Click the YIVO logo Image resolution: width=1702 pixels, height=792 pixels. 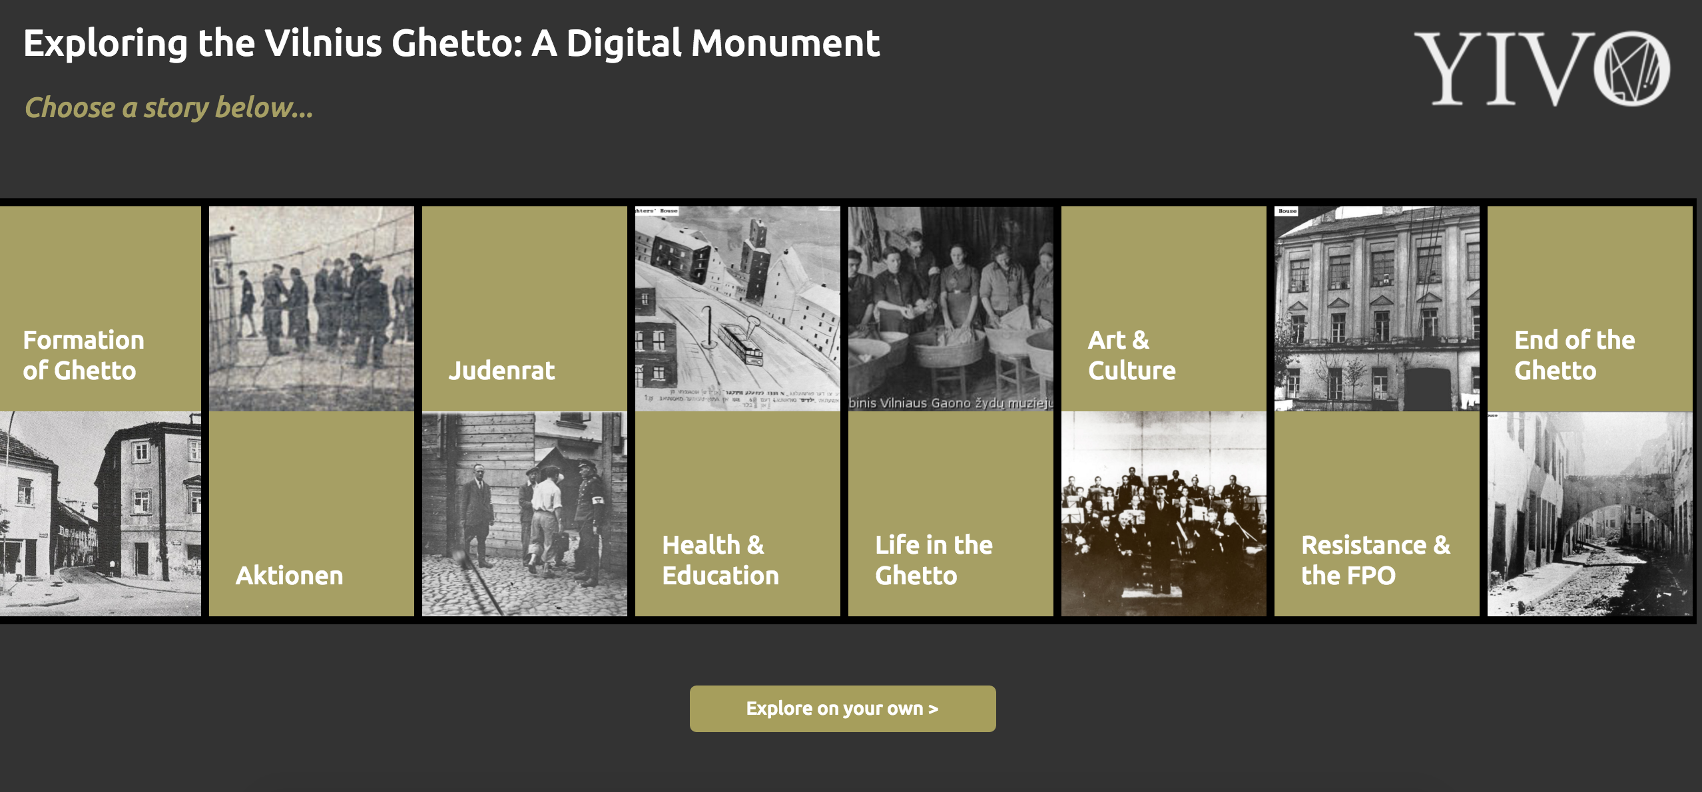point(1541,68)
